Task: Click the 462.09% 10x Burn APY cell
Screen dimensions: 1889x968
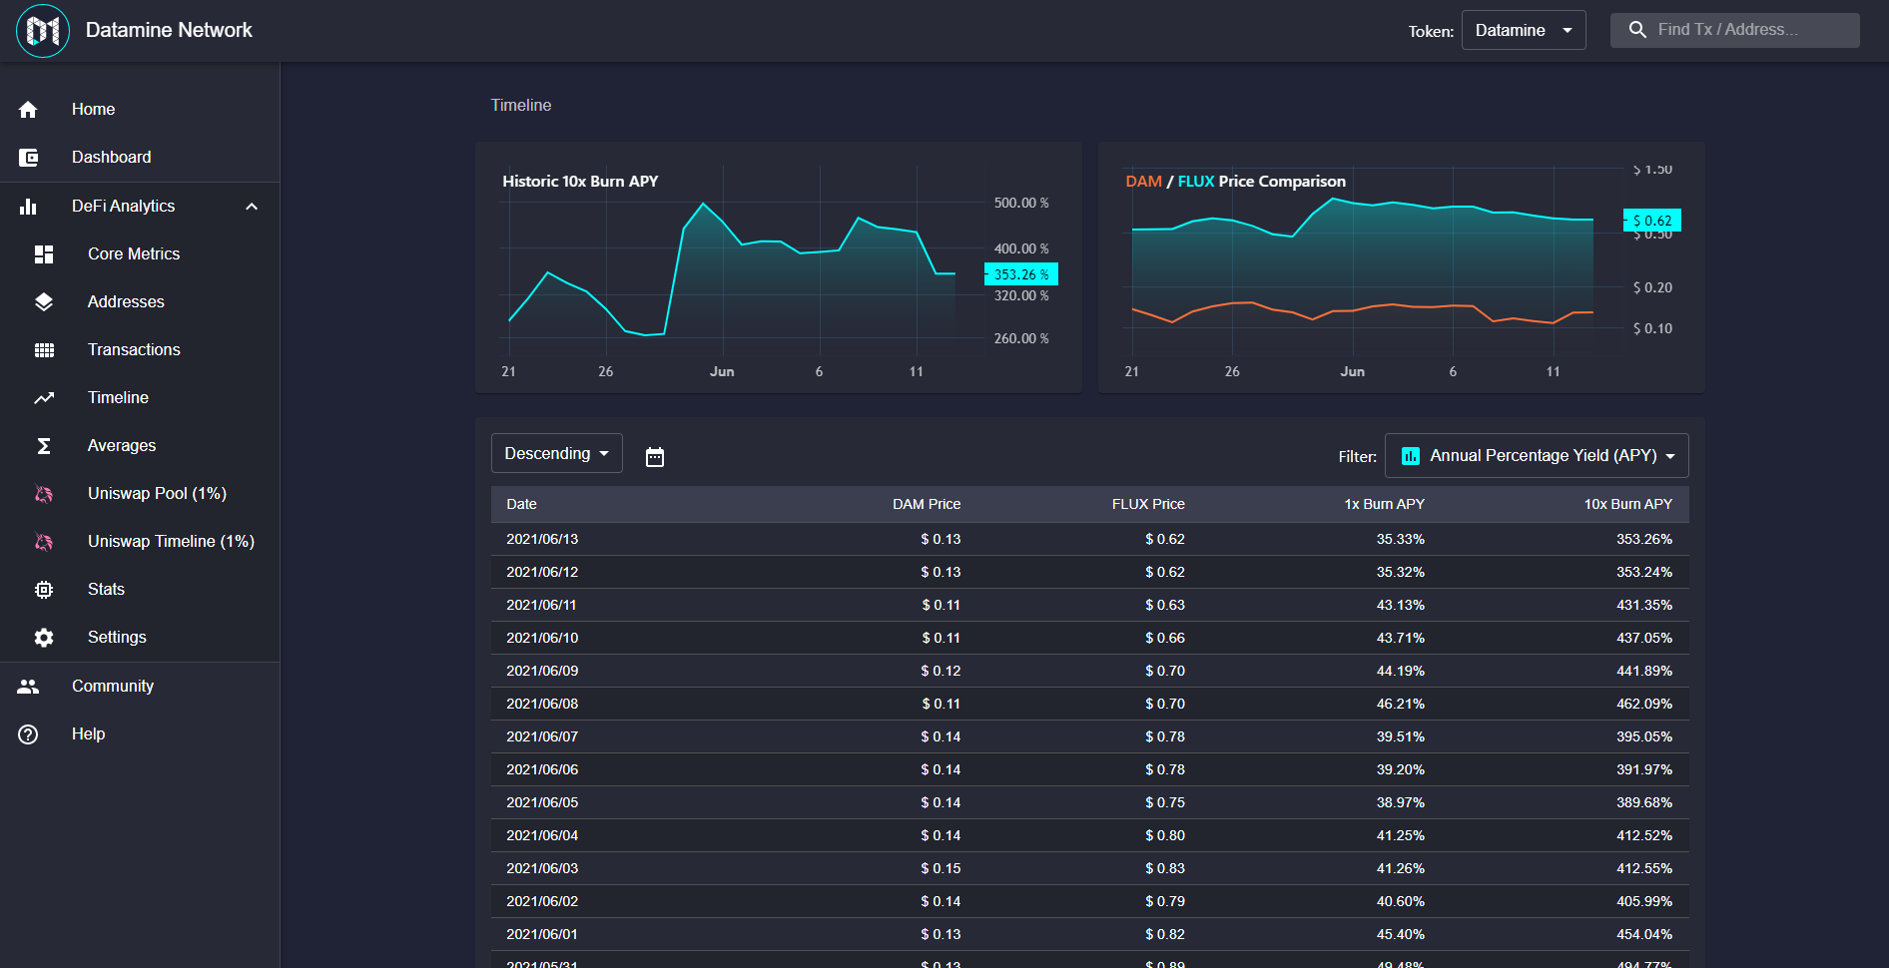Action: pos(1644,705)
